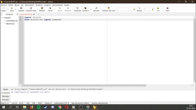Open Discord from the taskbar

[x=53, y=107]
